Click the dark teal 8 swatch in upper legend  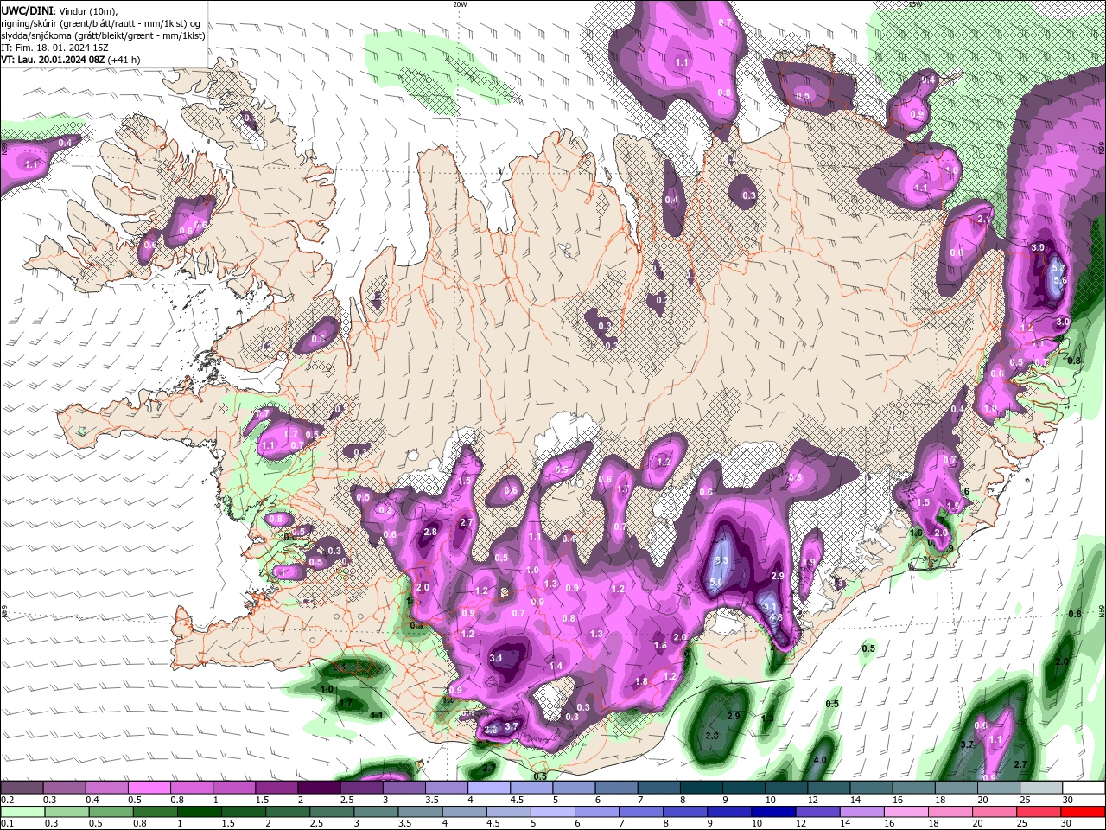coord(701,788)
